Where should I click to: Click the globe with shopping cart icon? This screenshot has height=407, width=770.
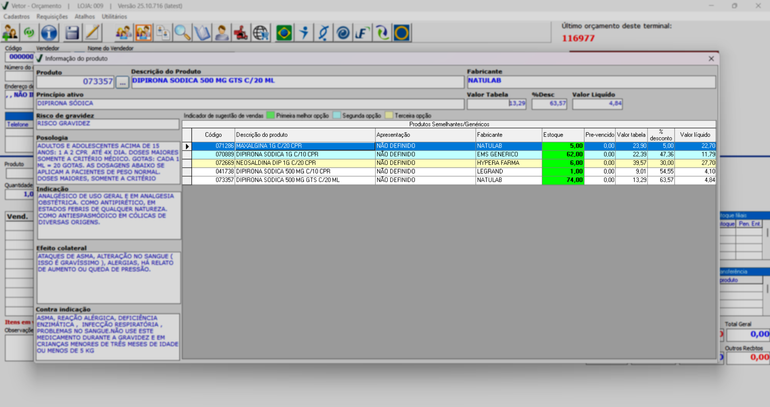(x=261, y=33)
